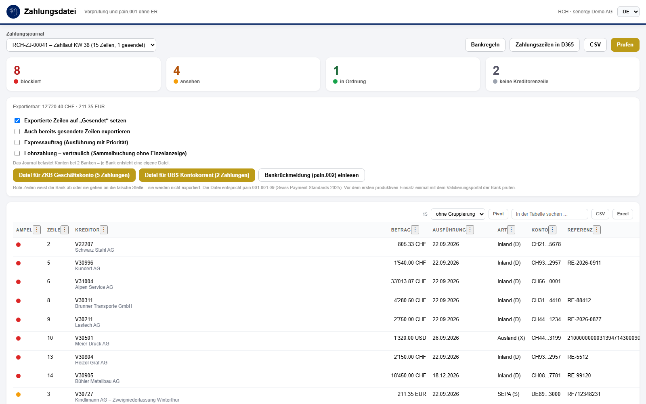Screen dimensions: 646x404
Task: Click the top CSV button next to Prüfen
Action: pos(595,45)
